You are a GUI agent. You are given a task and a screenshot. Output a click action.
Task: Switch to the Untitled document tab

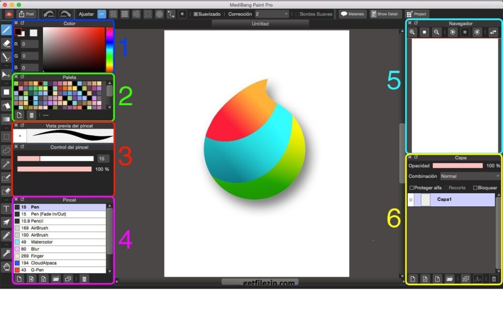260,24
